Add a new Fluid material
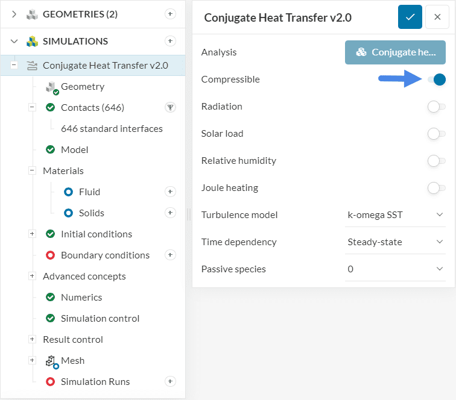Screen dimensions: 456x400 pyautogui.click(x=170, y=192)
